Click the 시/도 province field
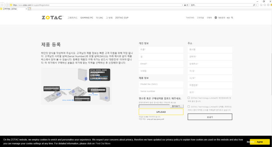Image resolution: width=272 pixels, height=147 pixels. tap(210, 78)
